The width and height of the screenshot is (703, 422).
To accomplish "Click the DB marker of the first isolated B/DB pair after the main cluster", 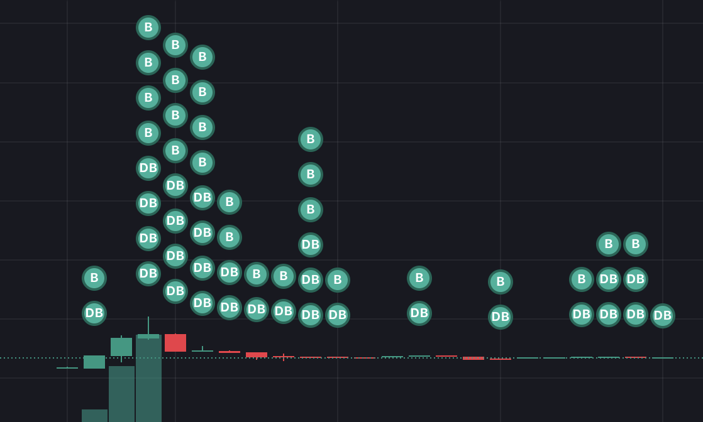I will coord(419,313).
